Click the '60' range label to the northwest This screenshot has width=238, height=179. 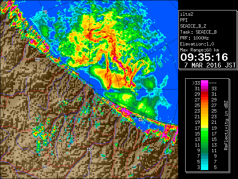tap(45, 12)
